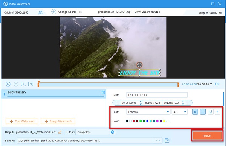This screenshot has width=226, height=146.
Task: Toggle italic text formatting
Action: pyautogui.click(x=203, y=112)
